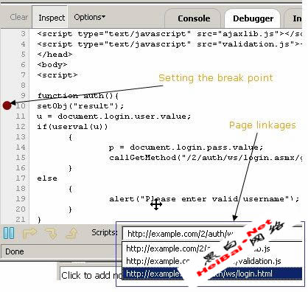Click the else code line
Image resolution: width=308 pixels, height=292 pixels.
point(47,178)
